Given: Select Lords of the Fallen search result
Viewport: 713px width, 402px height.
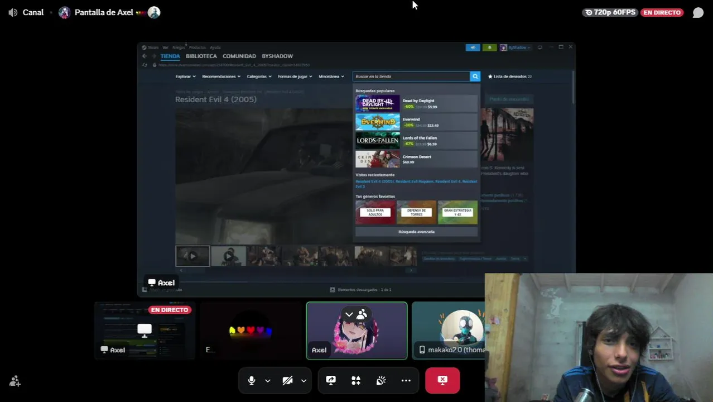Looking at the screenshot, I should [x=416, y=140].
